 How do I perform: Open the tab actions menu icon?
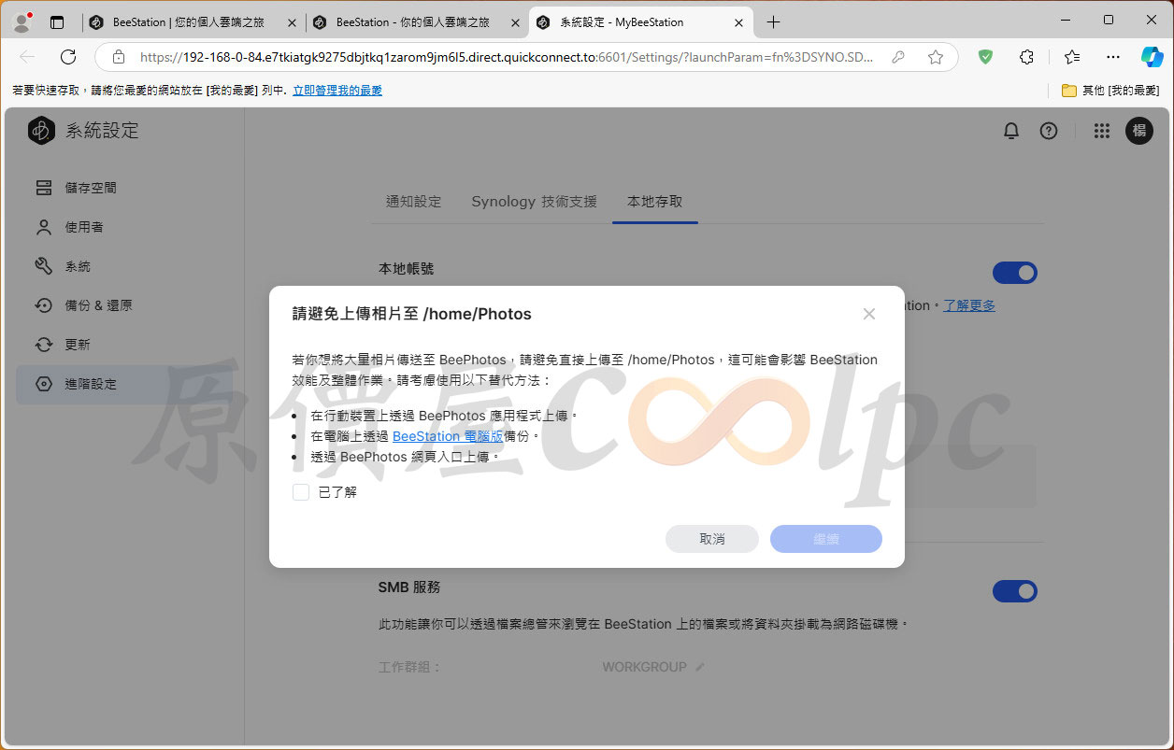(x=58, y=22)
